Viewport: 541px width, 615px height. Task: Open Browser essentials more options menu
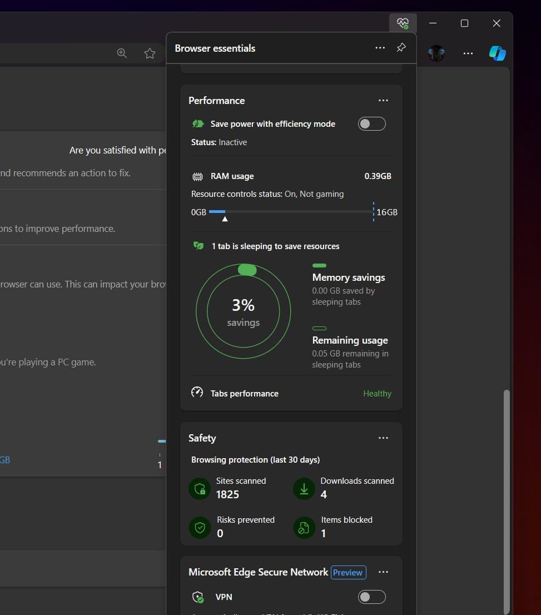pyautogui.click(x=380, y=48)
